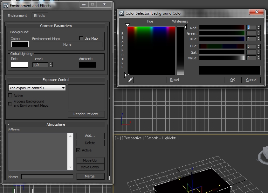Click the Environment and Effects window icon
Image resolution: width=268 pixels, height=193 pixels.
pos(6,5)
